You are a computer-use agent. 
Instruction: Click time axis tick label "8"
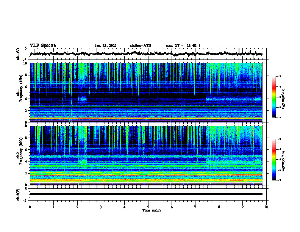coord(219,207)
